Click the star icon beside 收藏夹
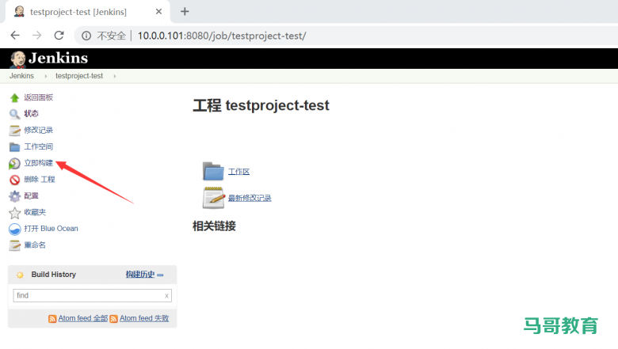The height and width of the screenshot is (349, 618). point(14,212)
